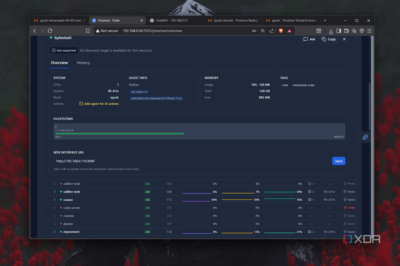
Task: Bookmark this page with bookmark icon
Action: pos(88,31)
